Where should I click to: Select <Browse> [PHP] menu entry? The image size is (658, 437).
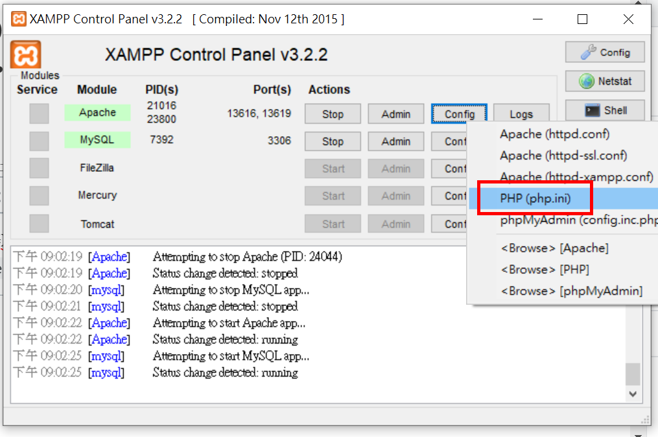562,270
